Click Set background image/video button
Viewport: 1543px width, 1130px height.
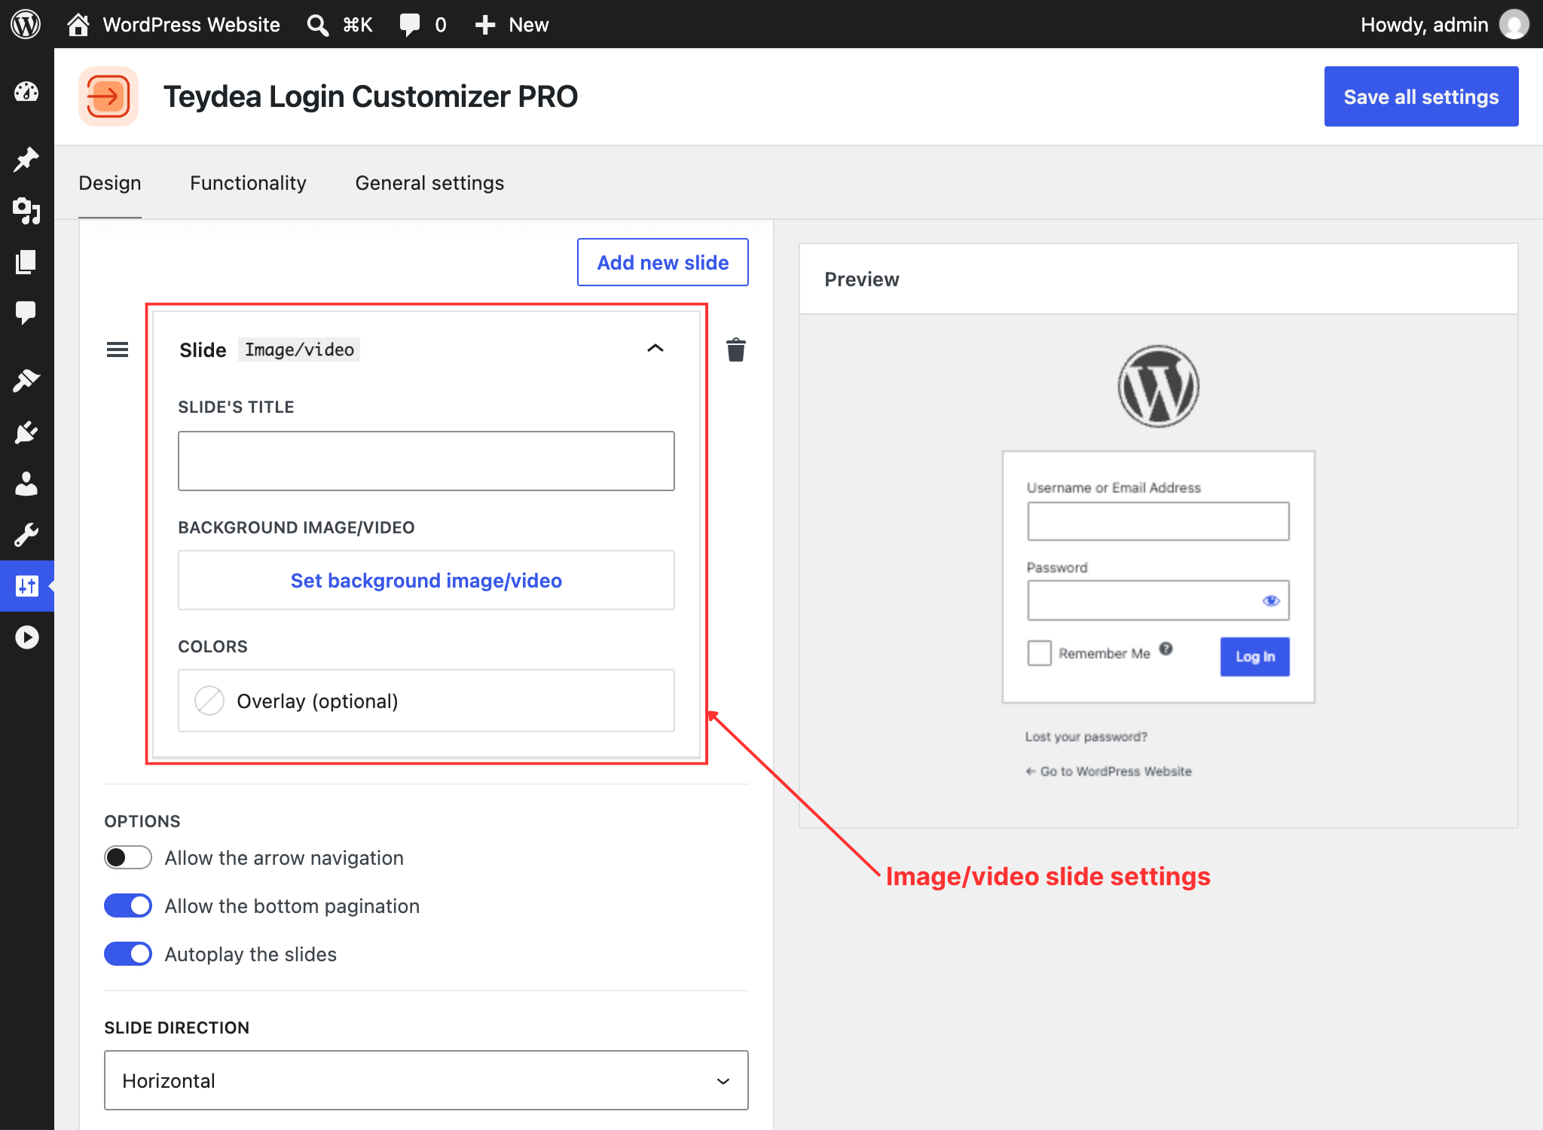click(x=426, y=580)
